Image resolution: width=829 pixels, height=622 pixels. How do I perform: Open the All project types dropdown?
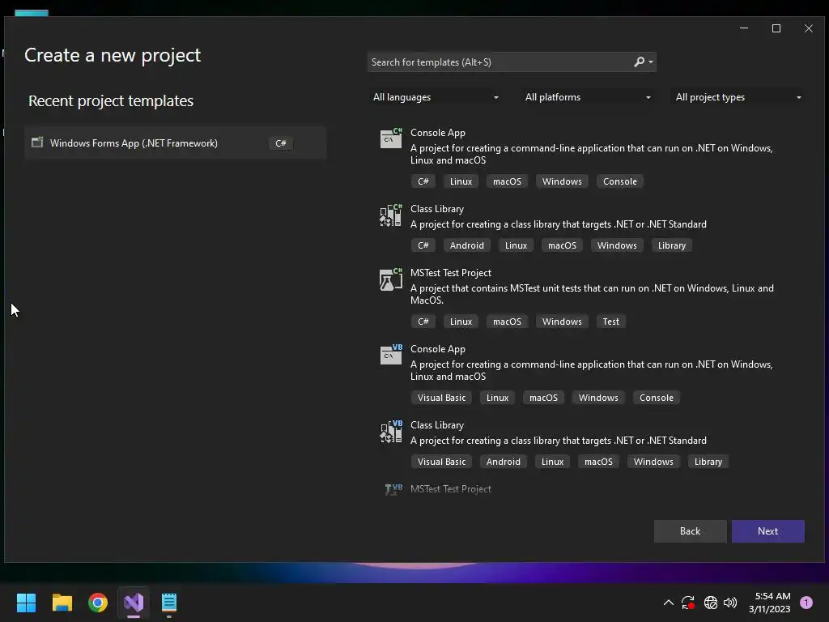[738, 97]
